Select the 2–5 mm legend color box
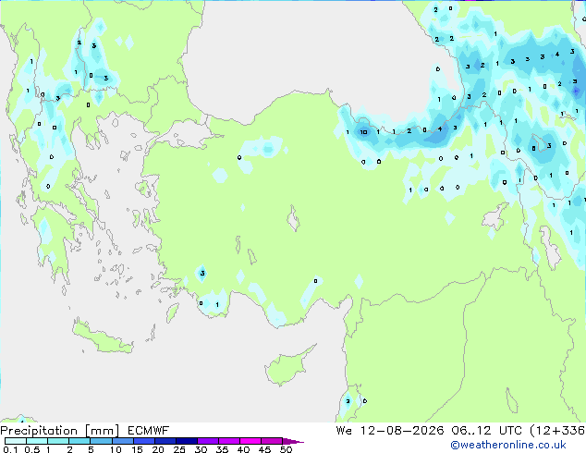This screenshot has width=586, height=453. coord(79,441)
